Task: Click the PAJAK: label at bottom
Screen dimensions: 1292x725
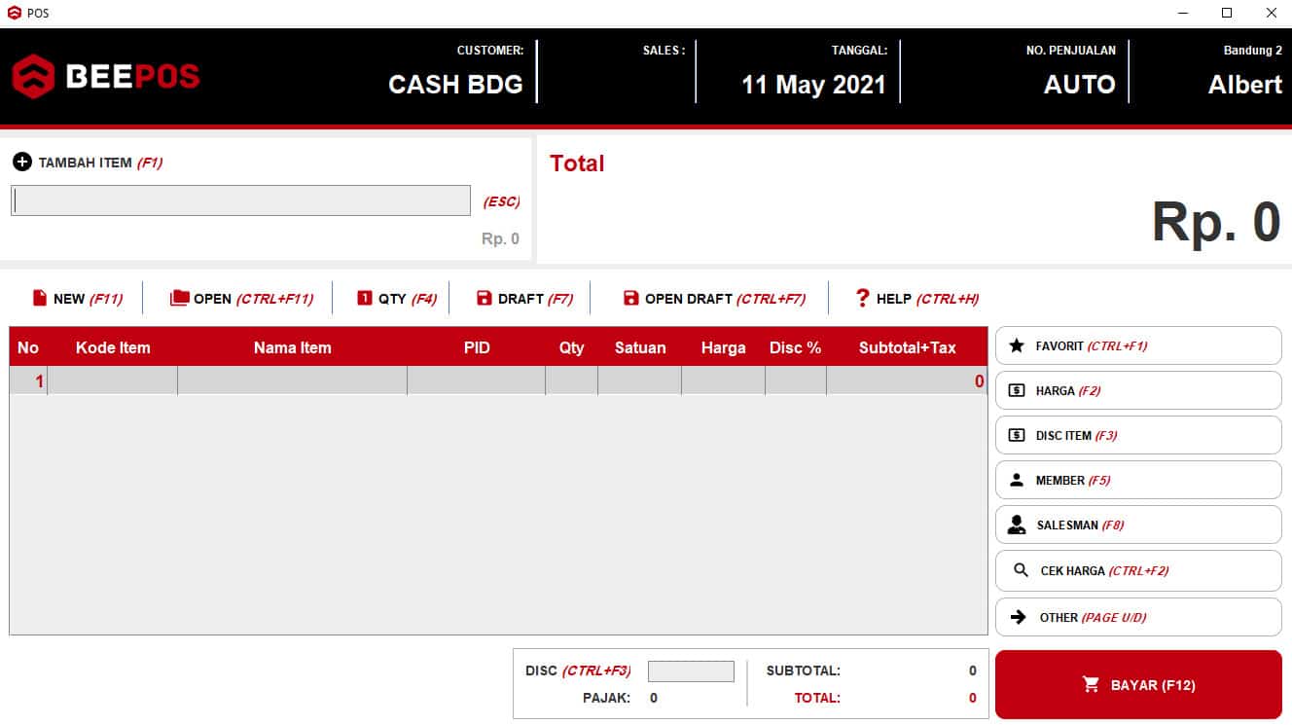Action: pos(606,698)
